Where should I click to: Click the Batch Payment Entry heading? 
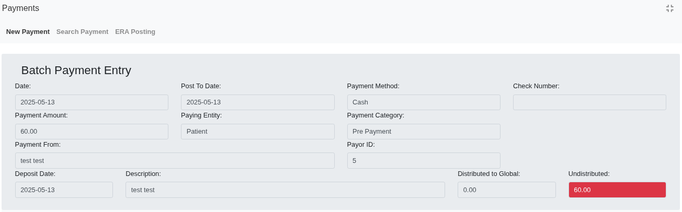tap(76, 70)
